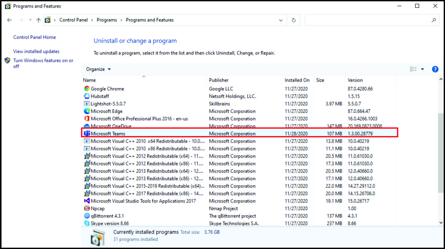Click the Publisher column header

click(x=219, y=80)
